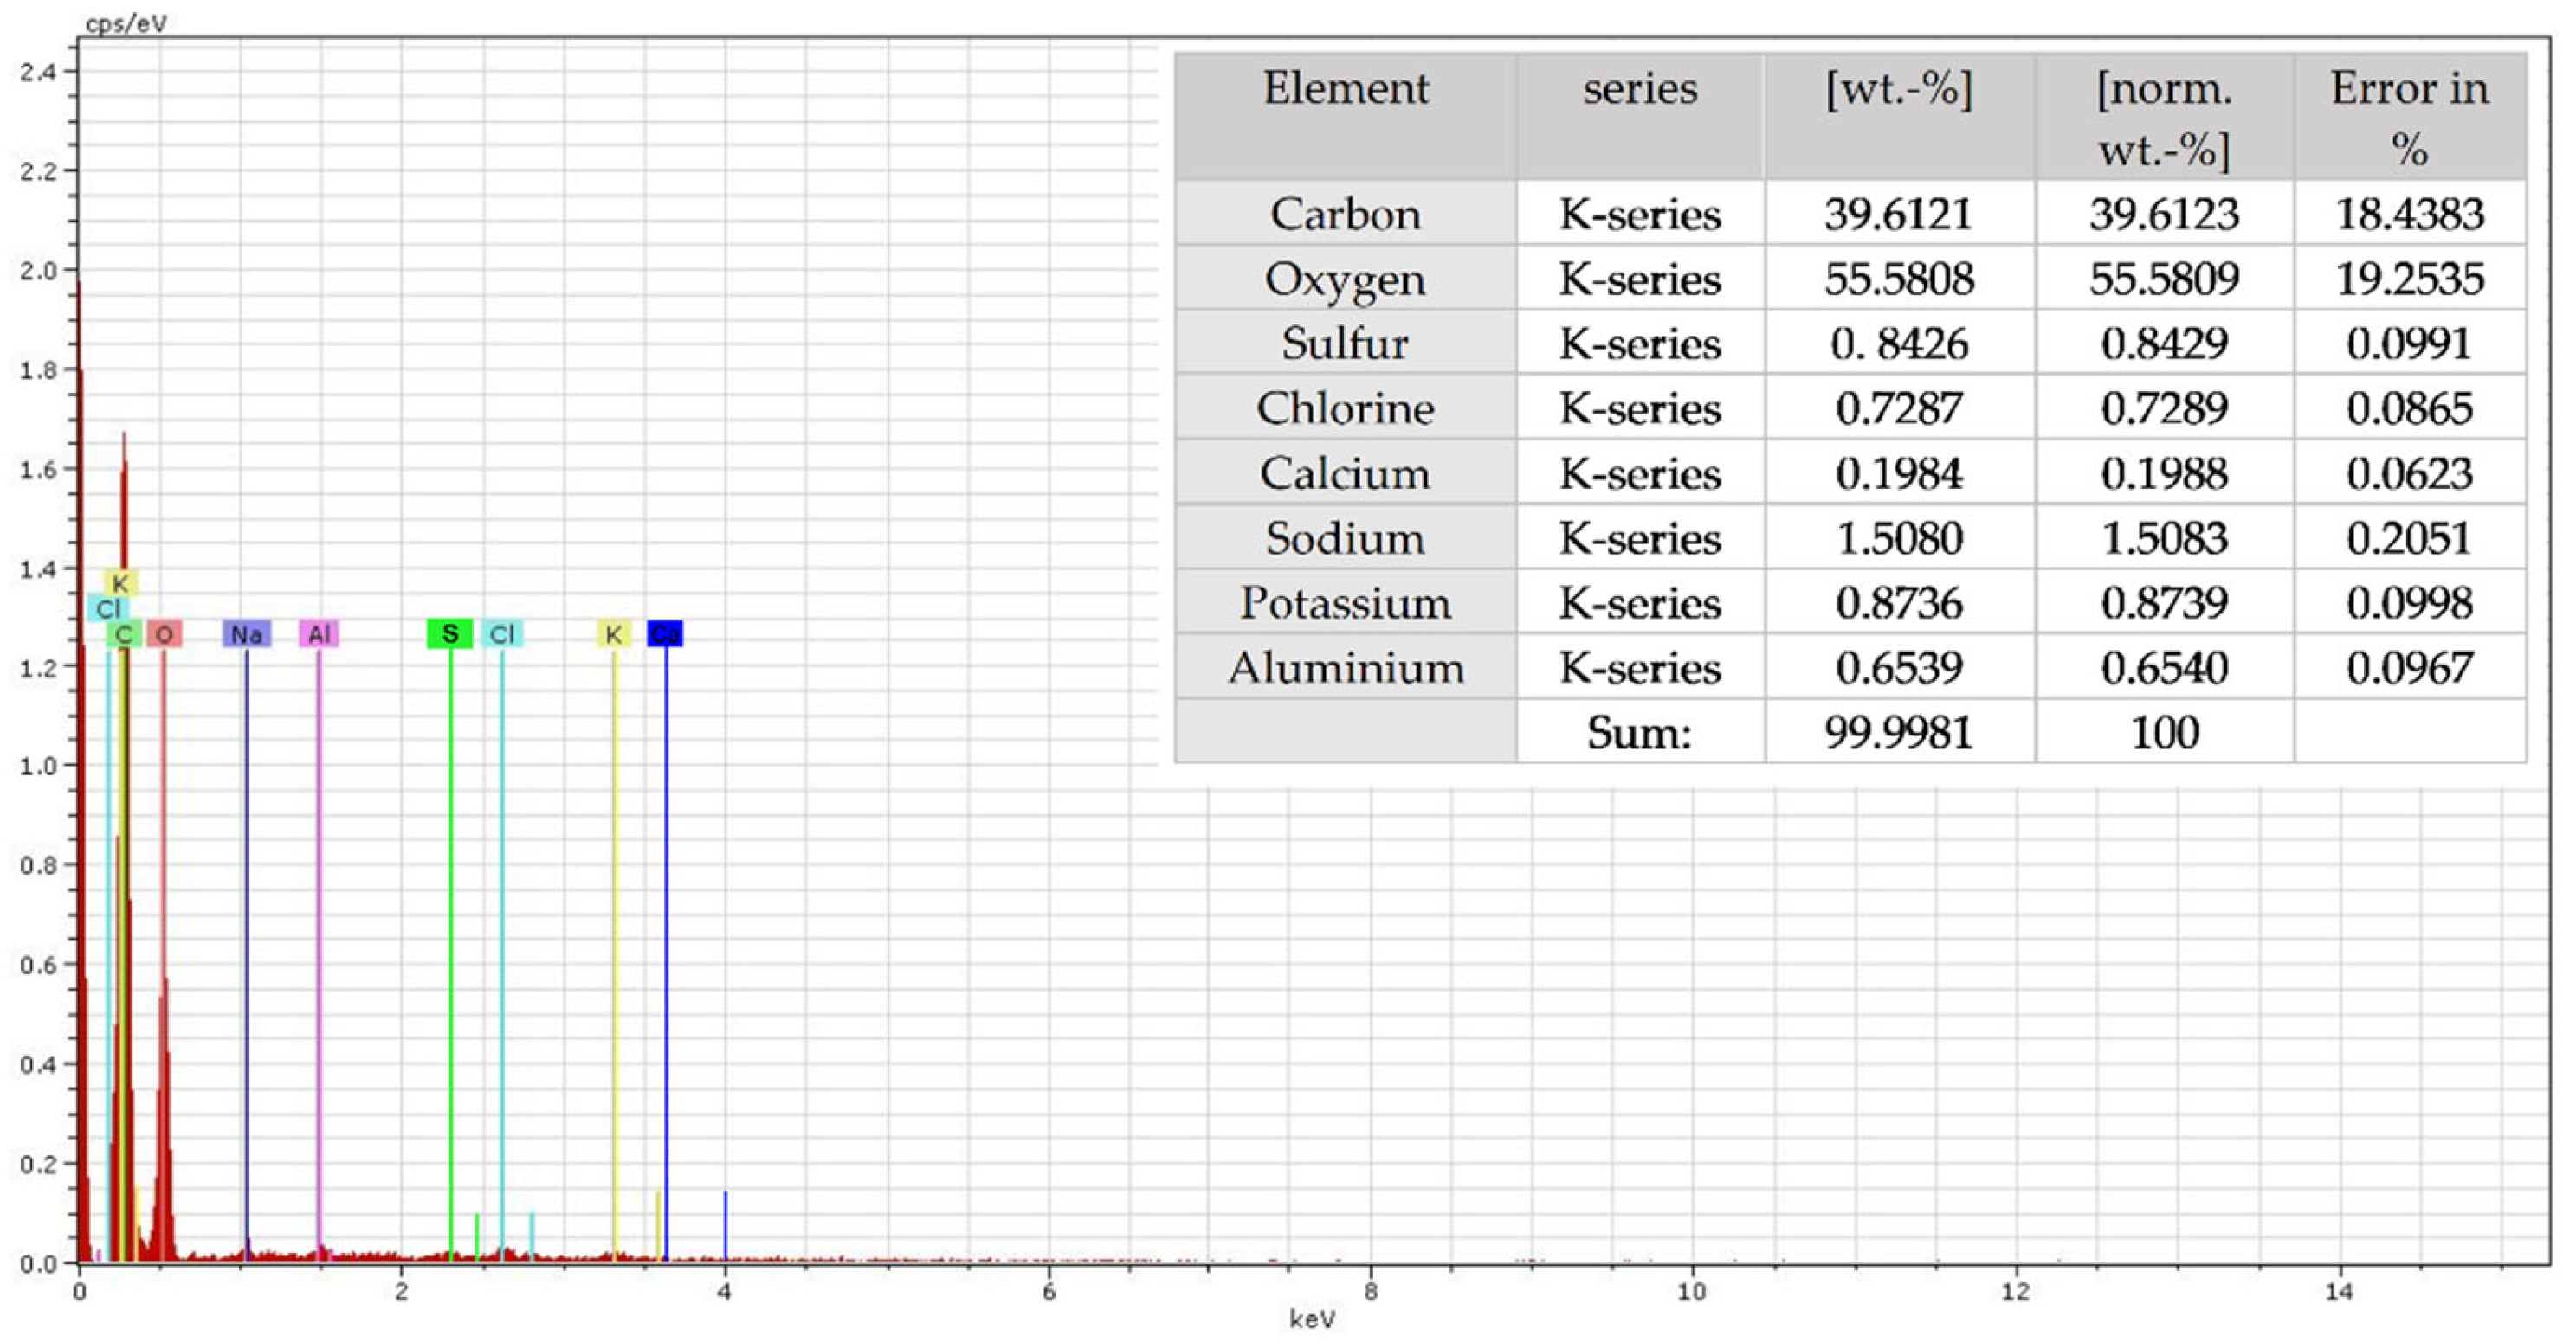Select the blue Ca calcium peak marker

click(x=665, y=632)
